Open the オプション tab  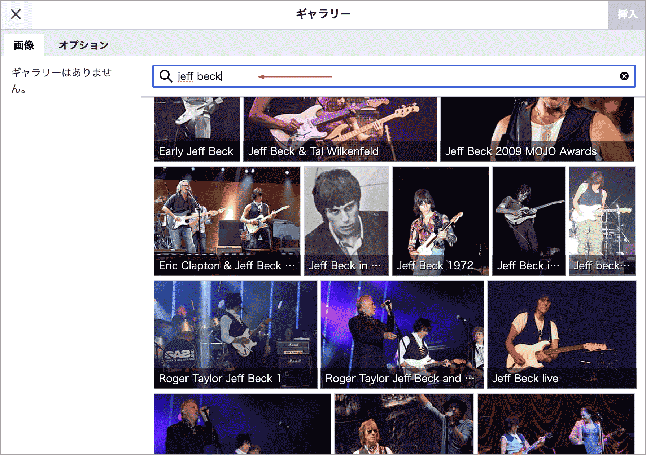point(83,45)
